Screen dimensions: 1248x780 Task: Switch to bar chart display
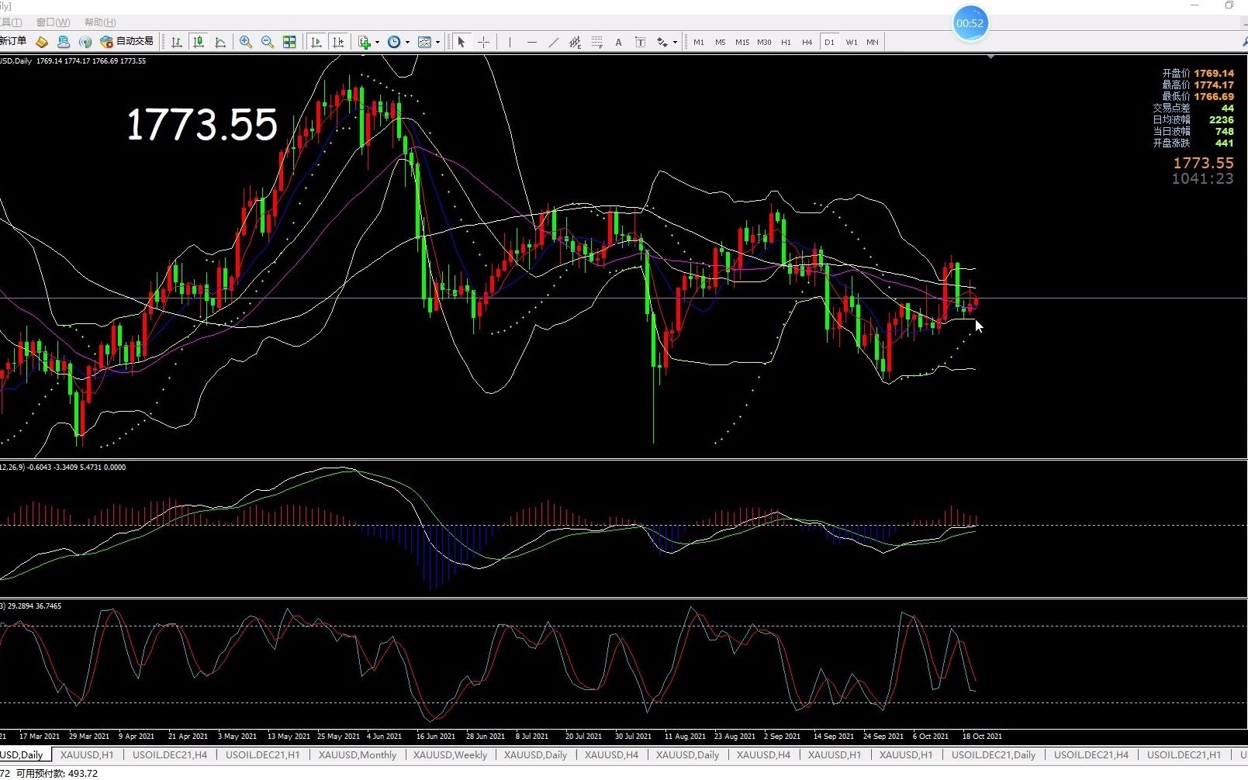pos(177,42)
